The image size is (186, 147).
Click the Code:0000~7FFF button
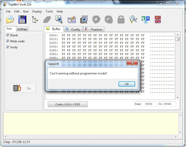click(68, 104)
